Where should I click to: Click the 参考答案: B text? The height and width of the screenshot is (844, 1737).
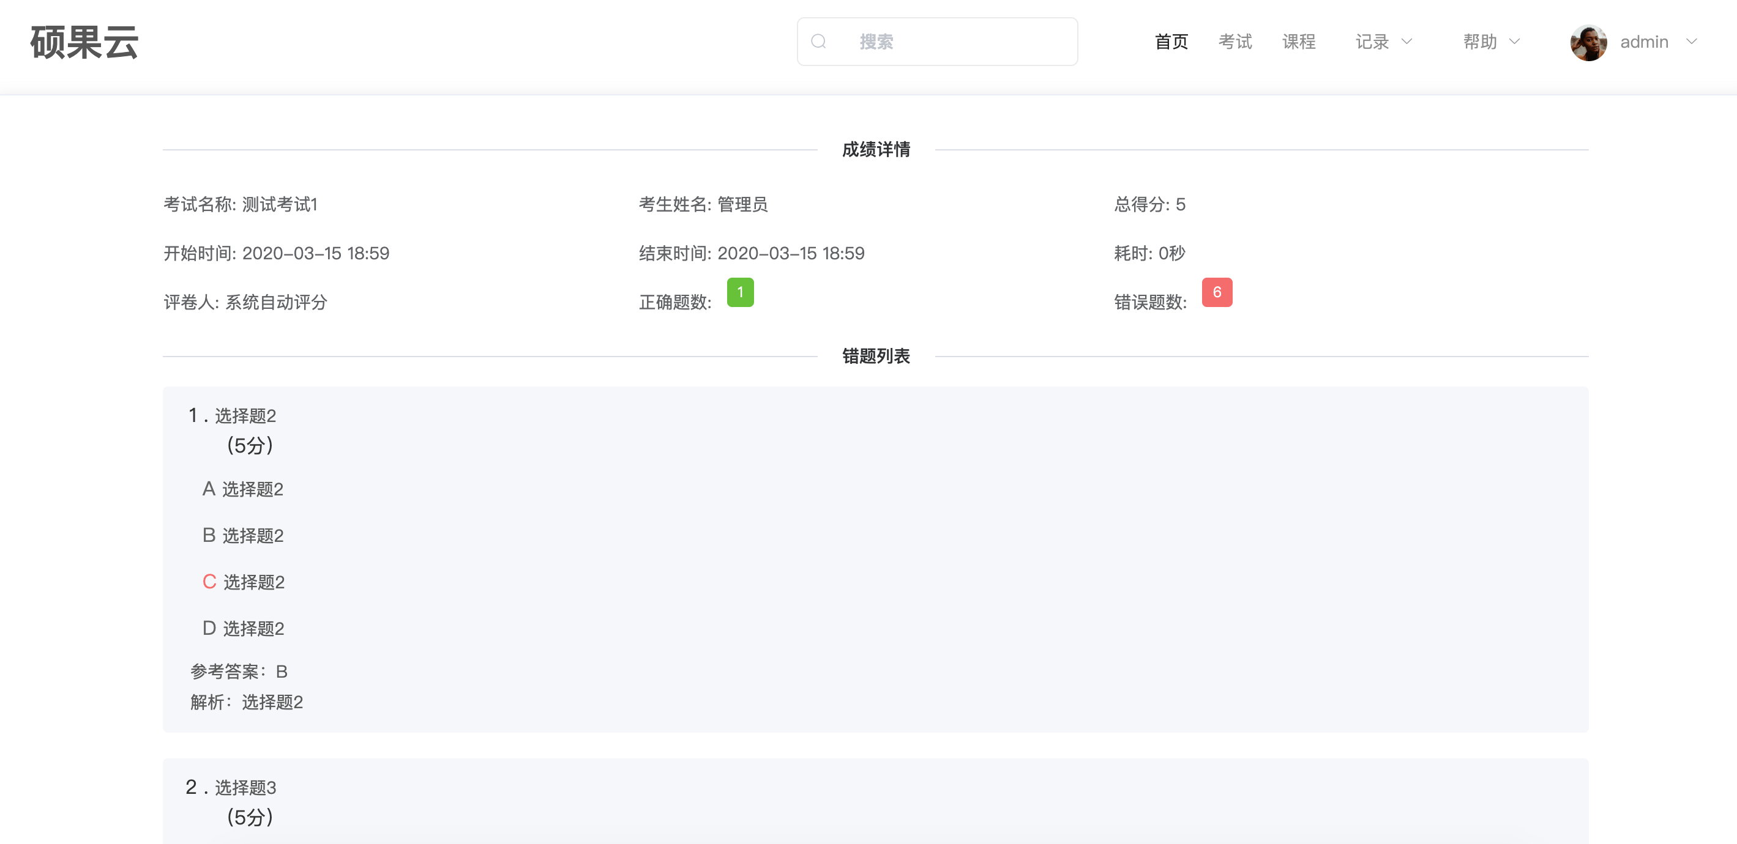(239, 672)
